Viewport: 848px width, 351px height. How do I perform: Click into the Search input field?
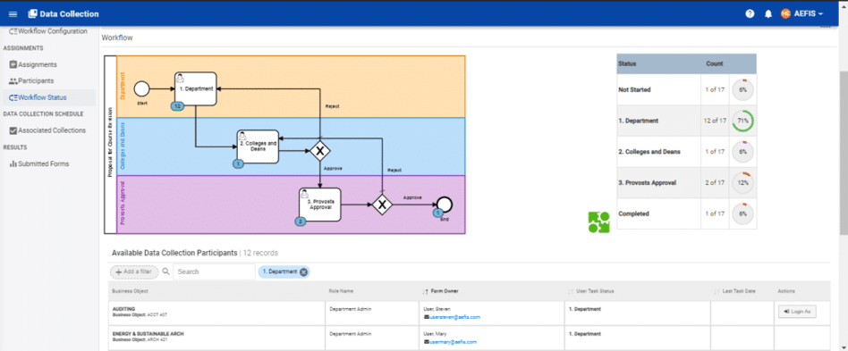tap(215, 272)
